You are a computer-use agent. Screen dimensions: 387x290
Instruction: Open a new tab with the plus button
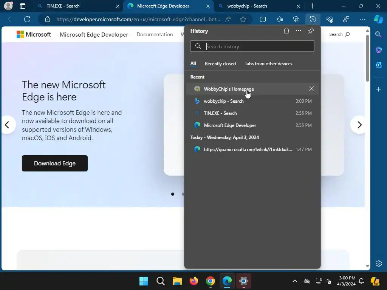coord(312,6)
